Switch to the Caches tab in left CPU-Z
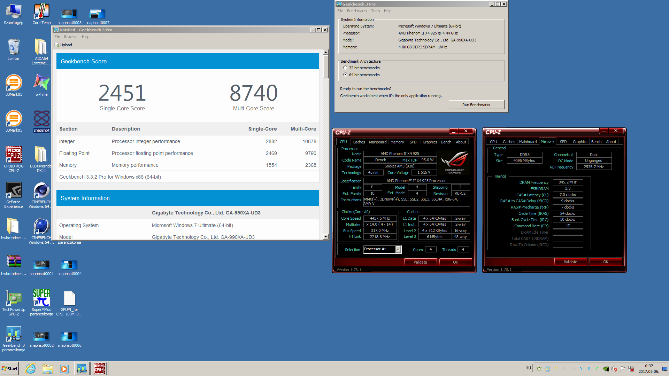 tap(359, 142)
